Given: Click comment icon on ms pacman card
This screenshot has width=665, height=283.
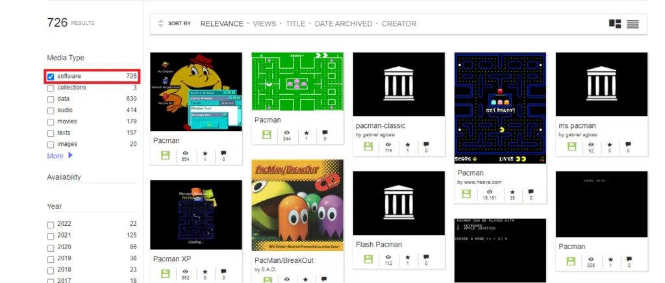Looking at the screenshot, I should tap(629, 145).
